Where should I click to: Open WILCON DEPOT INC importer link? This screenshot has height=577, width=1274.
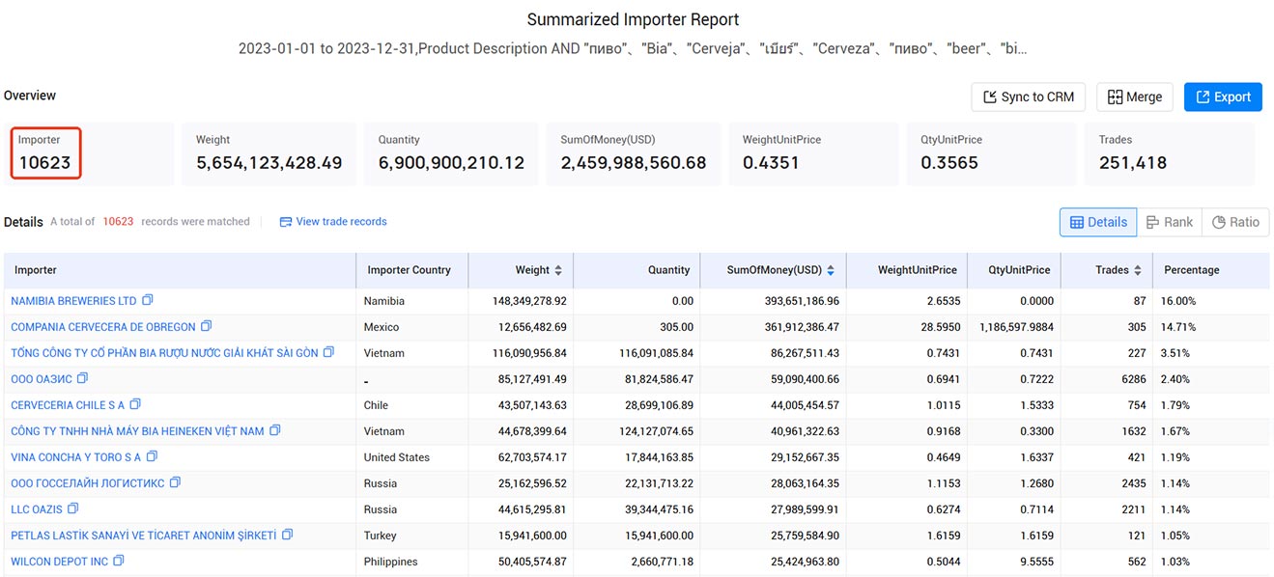coord(60,562)
